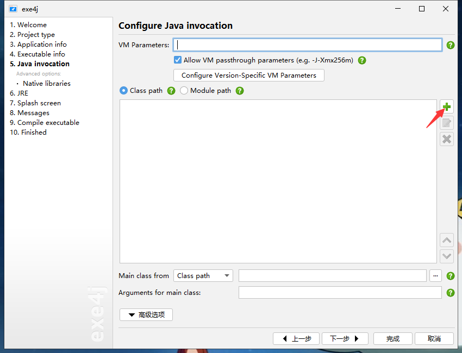Image resolution: width=462 pixels, height=353 pixels.
Task: Select step 5 Java invocation
Action: (x=40, y=64)
